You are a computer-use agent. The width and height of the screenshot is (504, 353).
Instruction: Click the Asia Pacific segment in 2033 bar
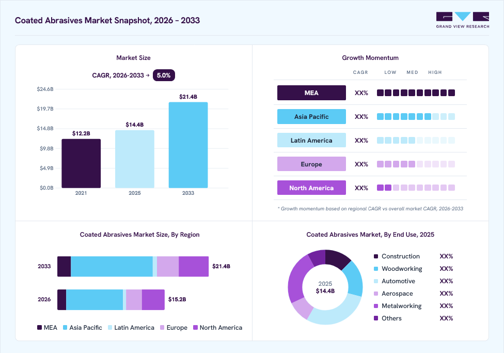pos(112,267)
